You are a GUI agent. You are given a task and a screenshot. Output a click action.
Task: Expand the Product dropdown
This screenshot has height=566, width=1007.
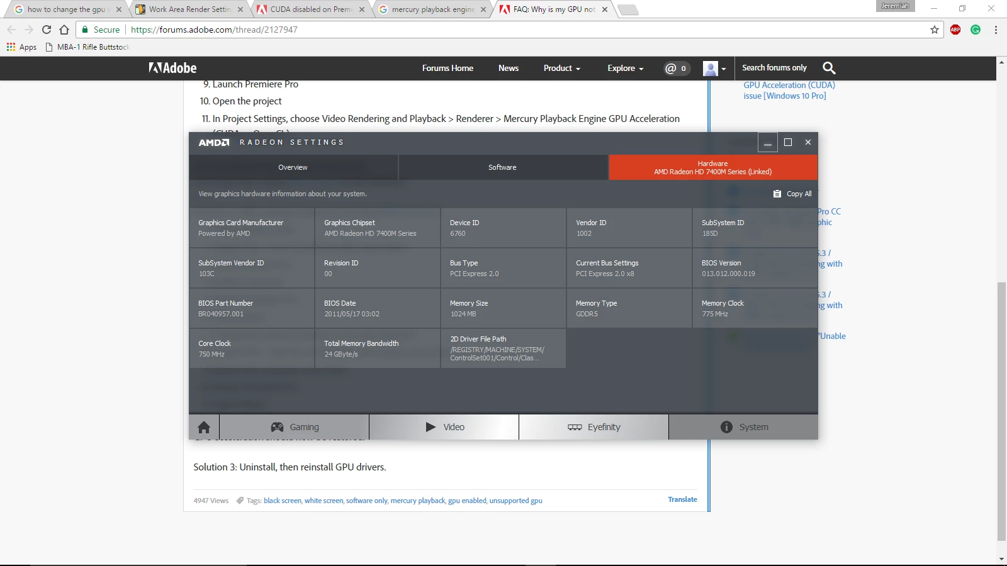562,68
